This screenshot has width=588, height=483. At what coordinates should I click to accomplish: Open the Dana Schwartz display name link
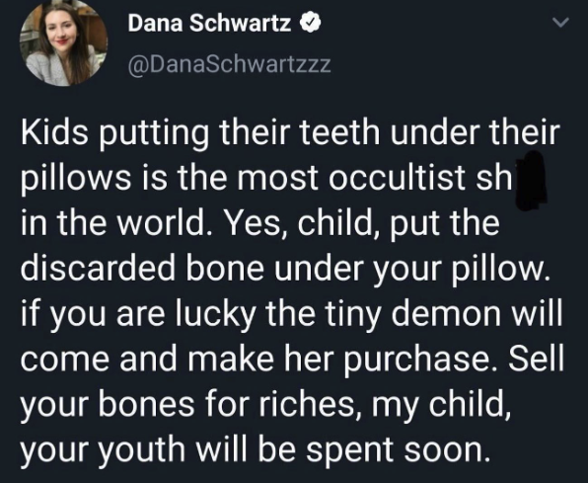click(209, 24)
